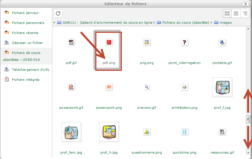Select the powerpoint.png file icon
This screenshot has height=159, width=252.
(109, 87)
